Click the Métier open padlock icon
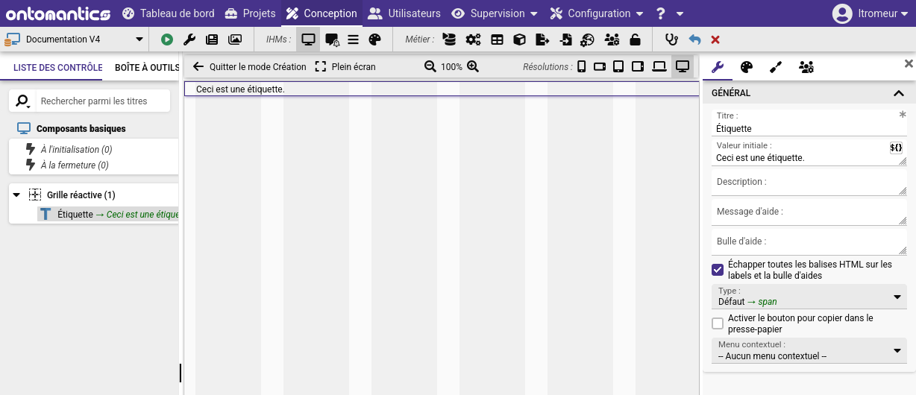Screen dimensions: 916x395 coord(635,39)
